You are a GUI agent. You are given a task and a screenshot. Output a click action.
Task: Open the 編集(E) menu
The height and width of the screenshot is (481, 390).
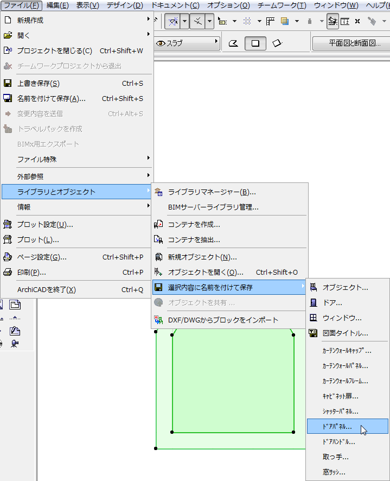[x=57, y=5]
